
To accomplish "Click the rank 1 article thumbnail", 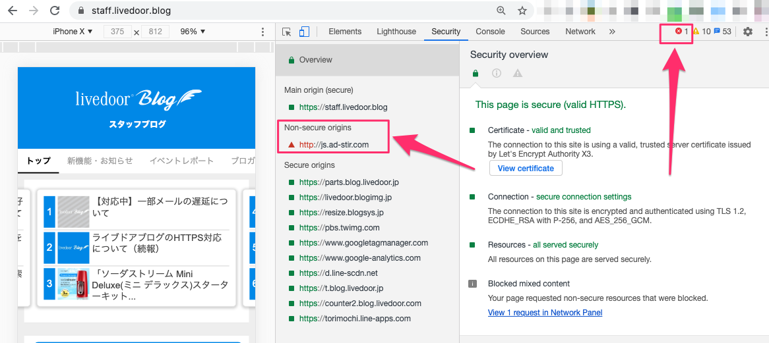I will 74,212.
